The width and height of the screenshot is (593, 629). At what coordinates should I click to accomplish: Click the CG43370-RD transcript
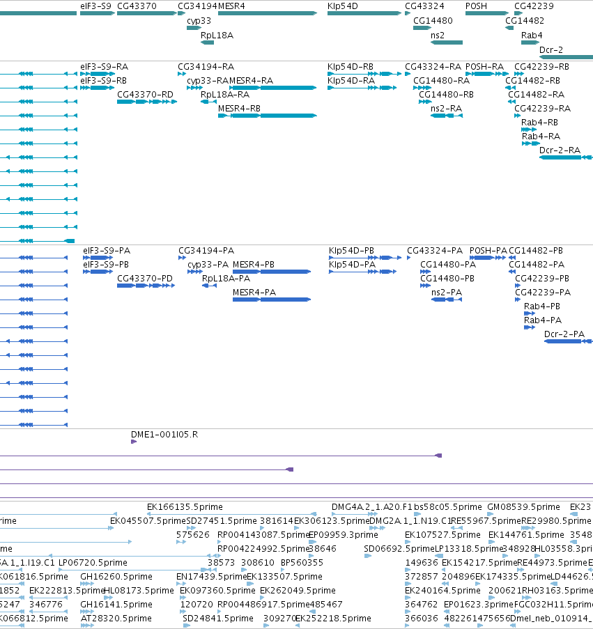[x=147, y=102]
